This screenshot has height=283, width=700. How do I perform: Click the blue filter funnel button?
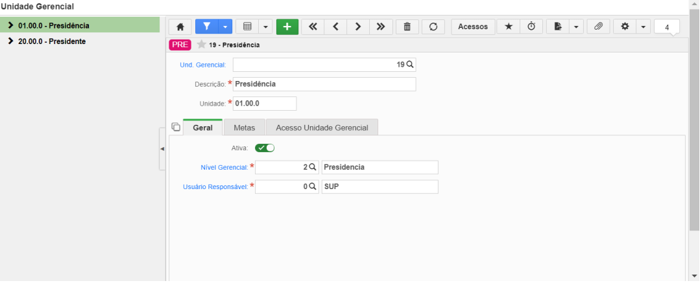(207, 27)
